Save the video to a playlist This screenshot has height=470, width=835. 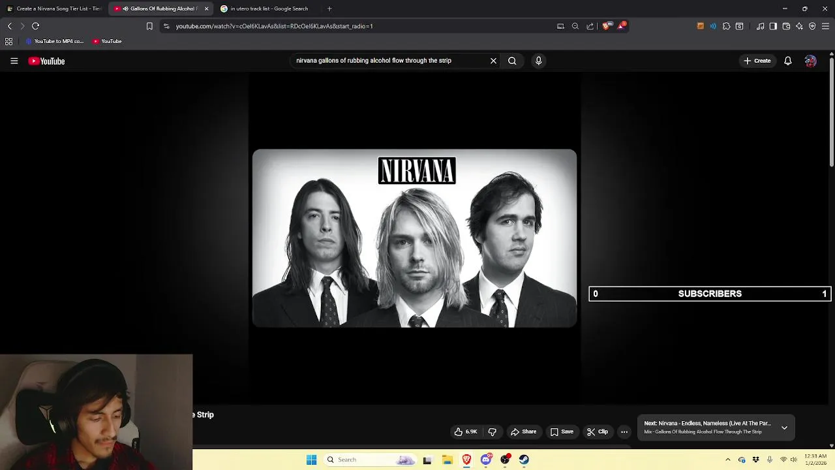(x=562, y=431)
